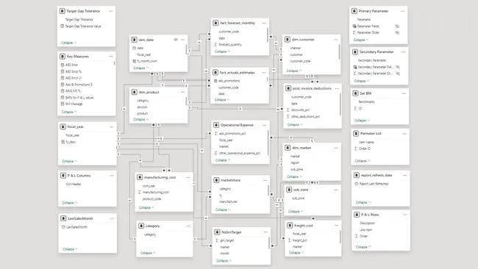Click the fact_actuals_estimates table icon
The height and width of the screenshot is (269, 478).
(x=215, y=73)
